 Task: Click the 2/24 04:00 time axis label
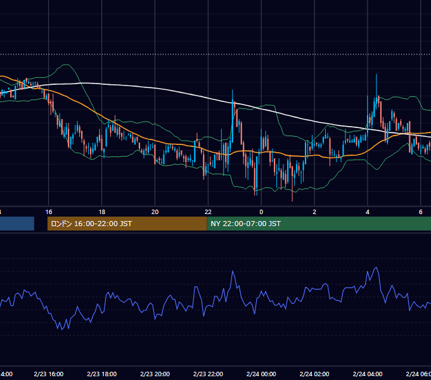[368, 374]
